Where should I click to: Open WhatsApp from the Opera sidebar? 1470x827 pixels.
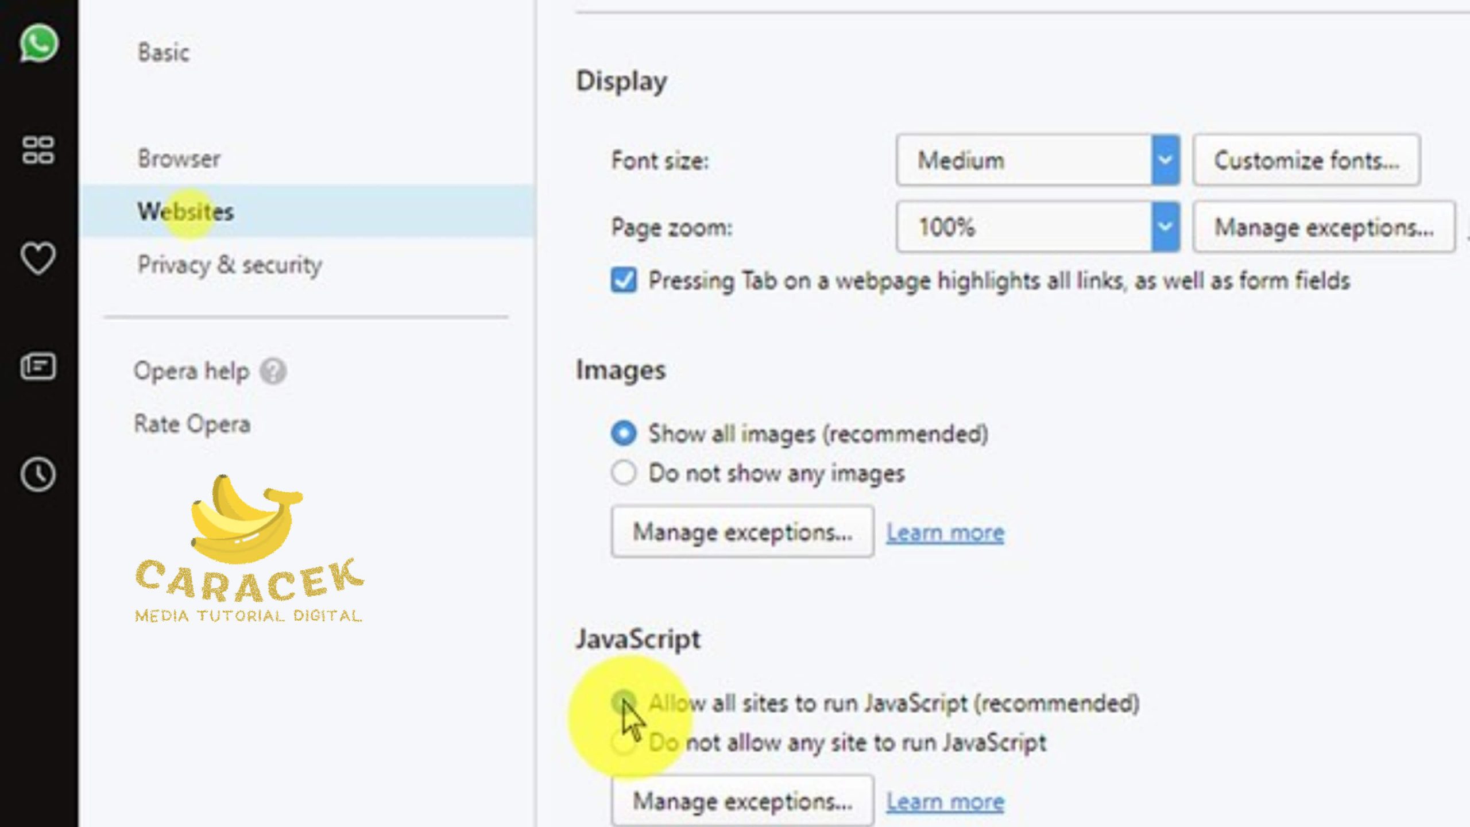(x=38, y=44)
